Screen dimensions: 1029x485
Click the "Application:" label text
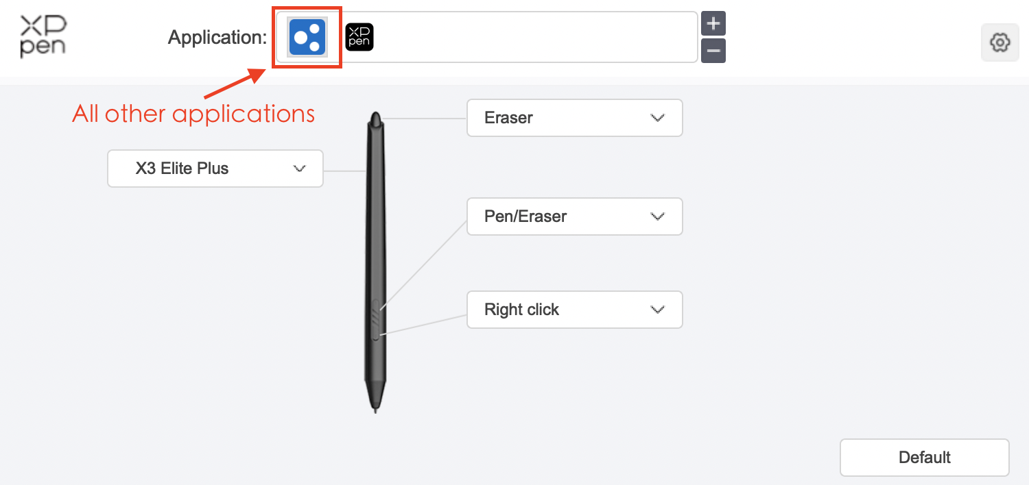click(x=217, y=37)
